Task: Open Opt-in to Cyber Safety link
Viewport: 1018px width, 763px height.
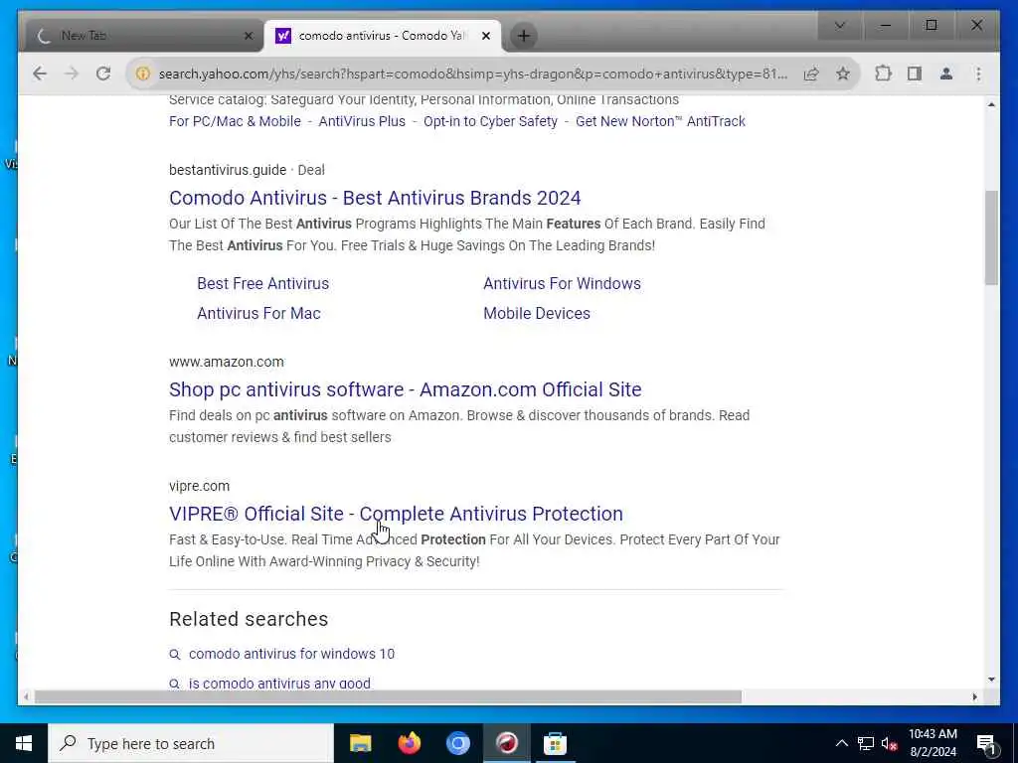Action: [490, 121]
